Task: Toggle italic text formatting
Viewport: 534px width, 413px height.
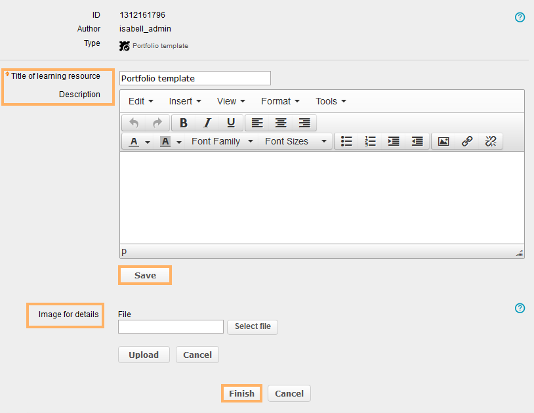Action: (x=207, y=123)
